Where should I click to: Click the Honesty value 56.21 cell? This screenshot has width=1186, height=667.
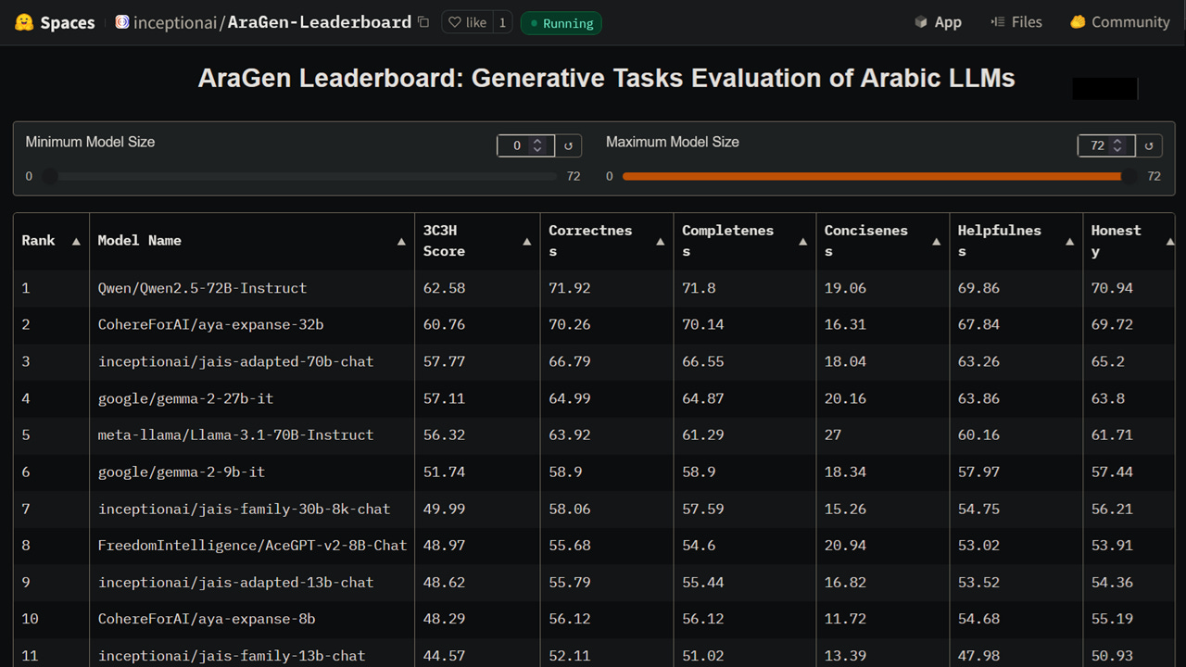(1129, 509)
